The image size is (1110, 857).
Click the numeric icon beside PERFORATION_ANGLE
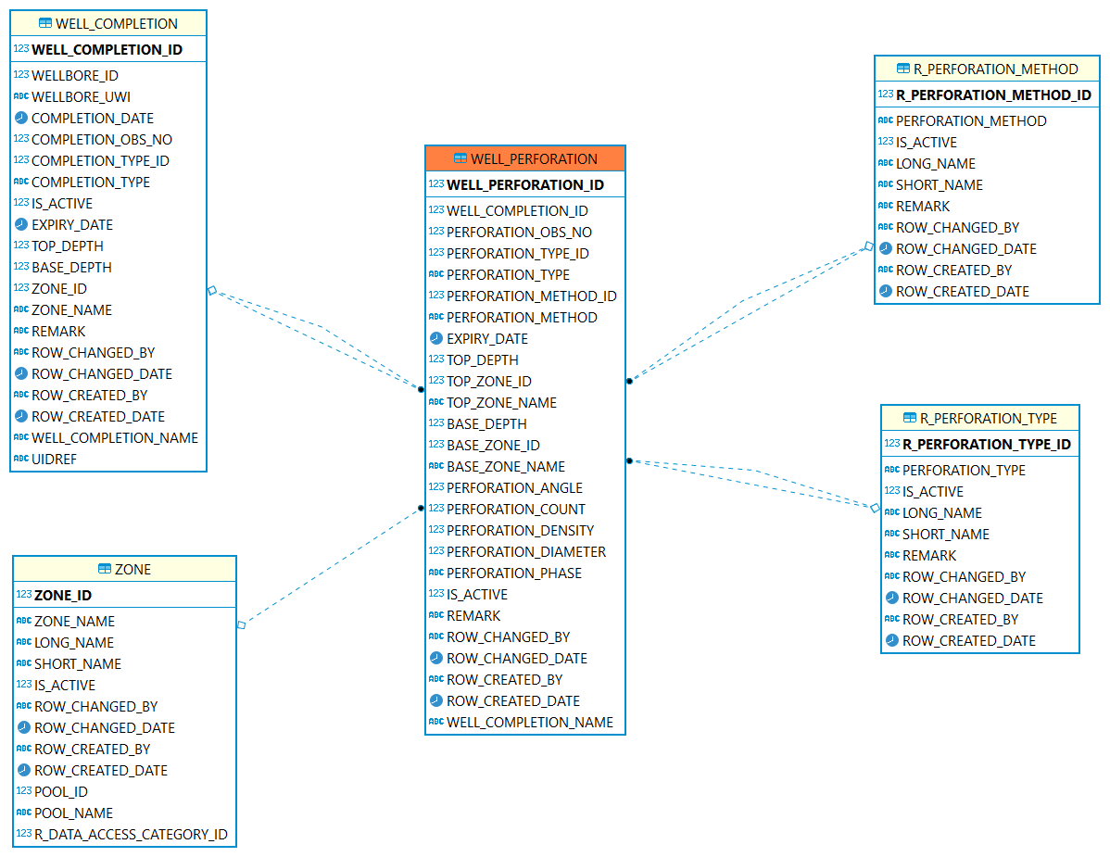[x=436, y=487]
